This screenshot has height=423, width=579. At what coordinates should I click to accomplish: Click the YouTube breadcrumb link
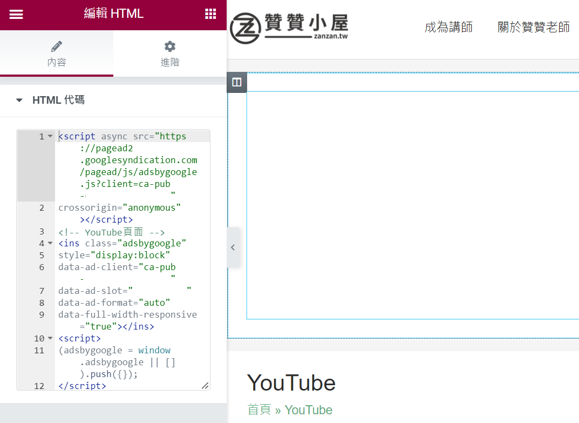point(308,409)
